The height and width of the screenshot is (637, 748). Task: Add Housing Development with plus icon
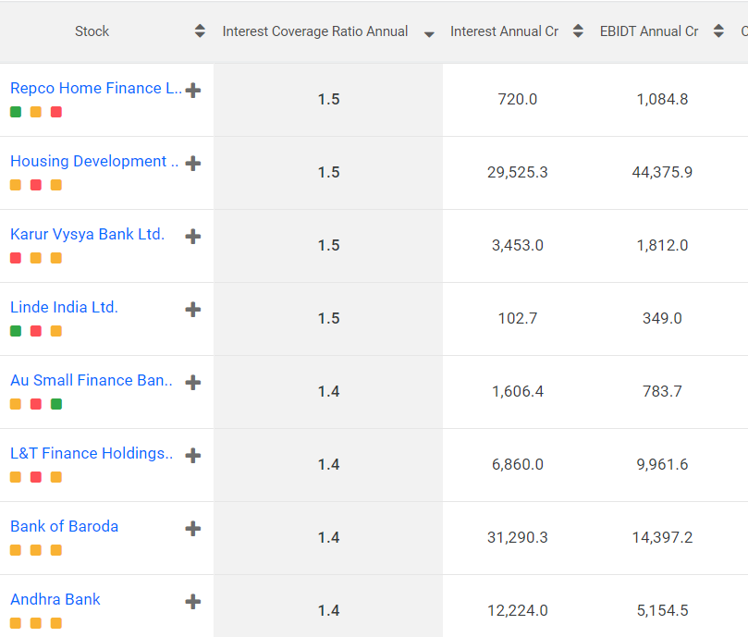(x=192, y=164)
